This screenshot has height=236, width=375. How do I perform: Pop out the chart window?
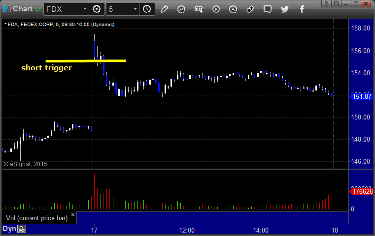pyautogui.click(x=336, y=3)
